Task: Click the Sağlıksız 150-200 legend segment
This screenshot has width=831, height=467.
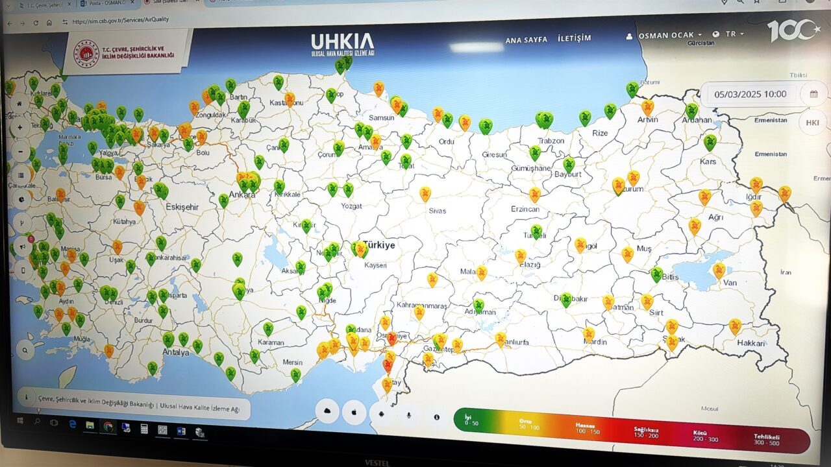Action: coord(646,432)
